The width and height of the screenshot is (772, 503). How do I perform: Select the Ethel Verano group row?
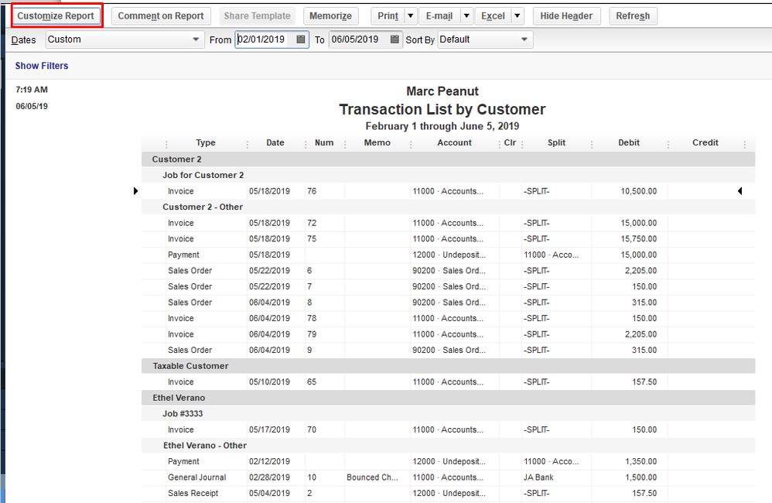448,398
